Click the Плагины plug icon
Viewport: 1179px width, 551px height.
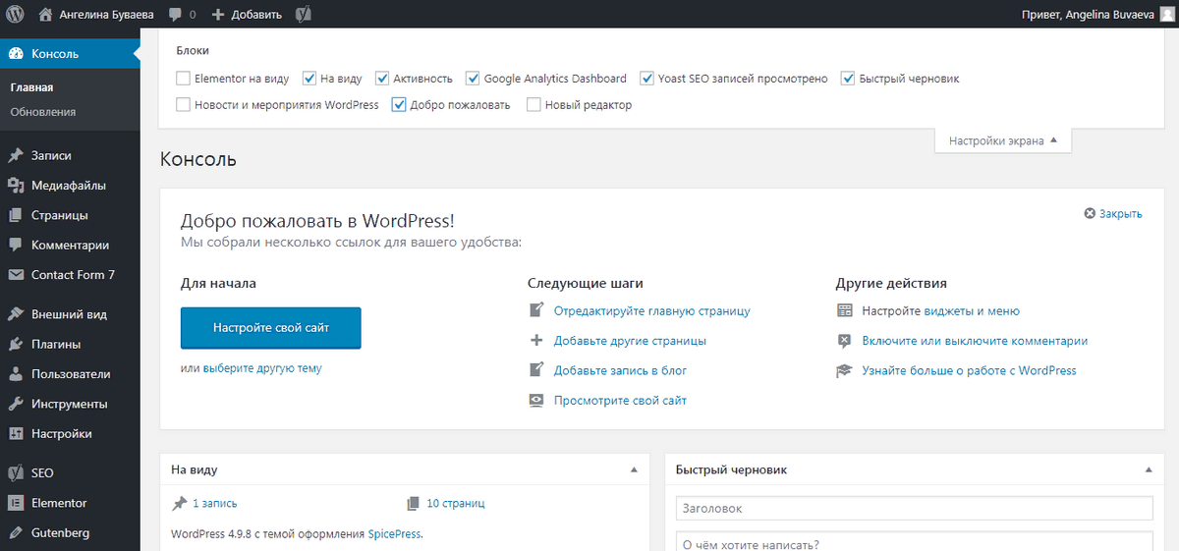[15, 345]
